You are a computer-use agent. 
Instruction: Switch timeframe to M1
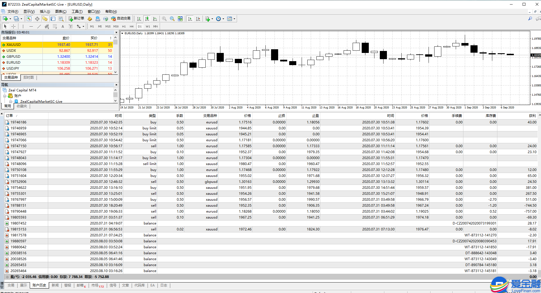click(x=92, y=26)
